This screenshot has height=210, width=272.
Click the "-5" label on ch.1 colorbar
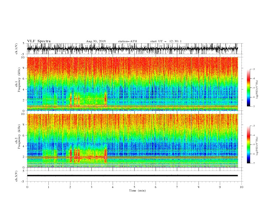click(x=253, y=88)
